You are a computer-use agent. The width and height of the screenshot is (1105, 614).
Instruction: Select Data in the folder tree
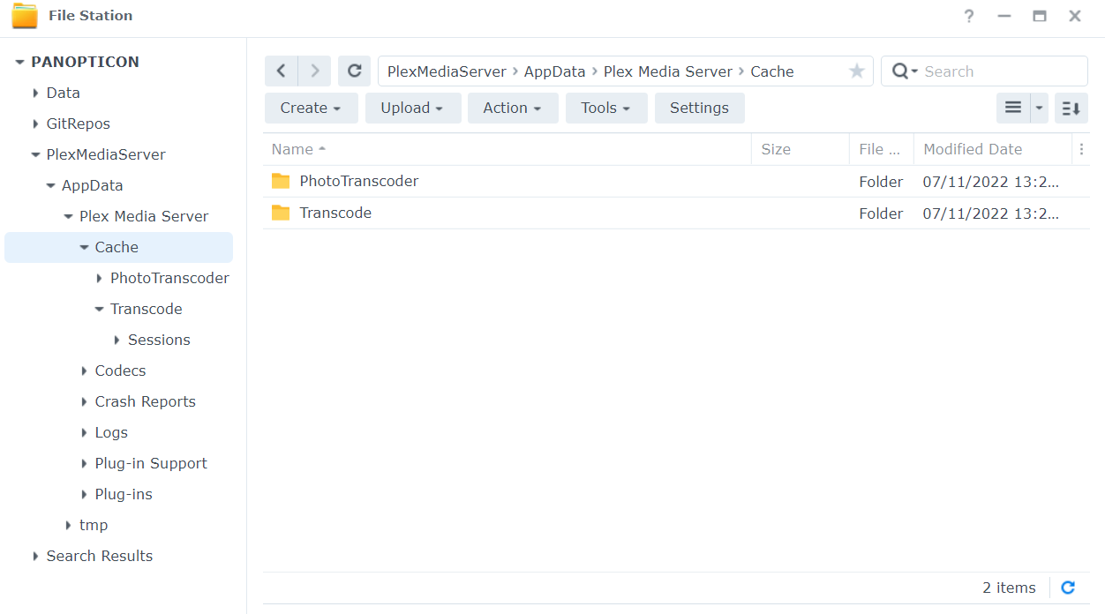[63, 93]
